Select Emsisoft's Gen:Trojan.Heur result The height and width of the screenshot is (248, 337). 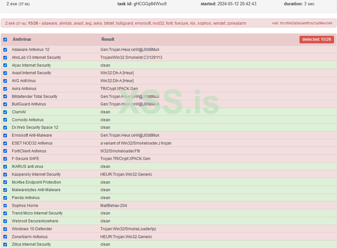coord(130,135)
